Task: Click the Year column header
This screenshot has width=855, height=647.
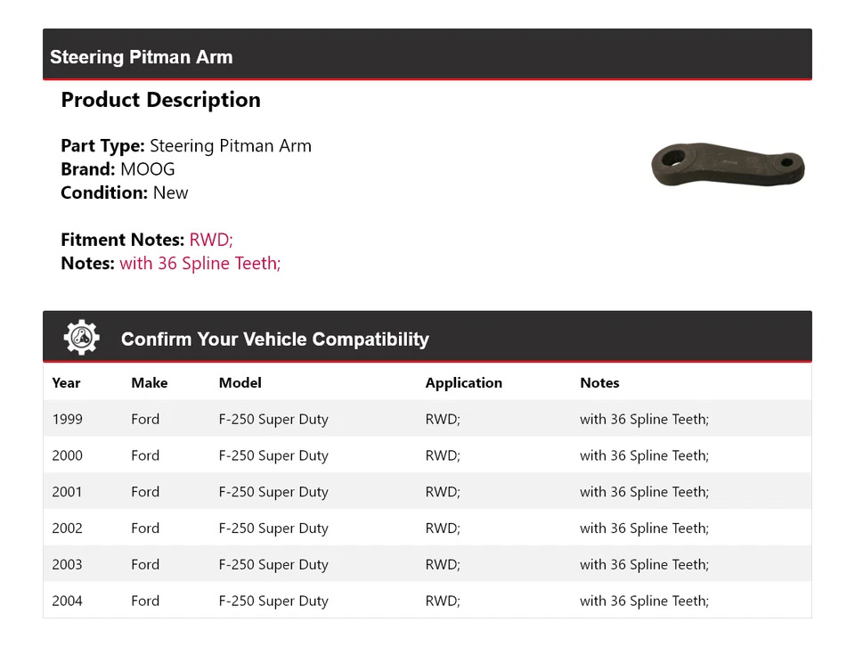Action: (66, 382)
